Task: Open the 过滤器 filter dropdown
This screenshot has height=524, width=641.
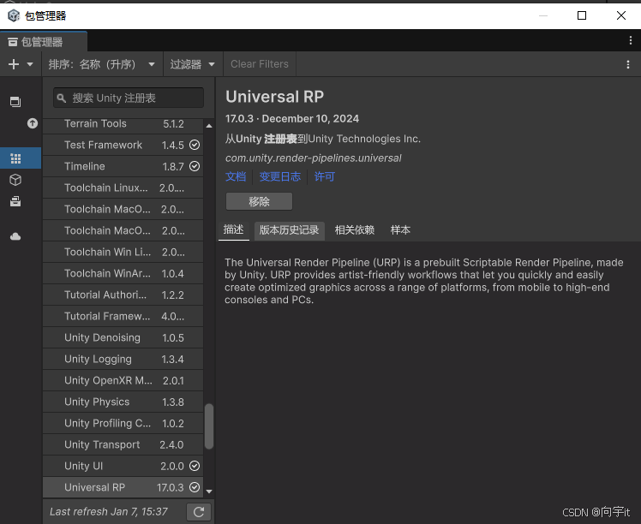Action: [x=193, y=64]
